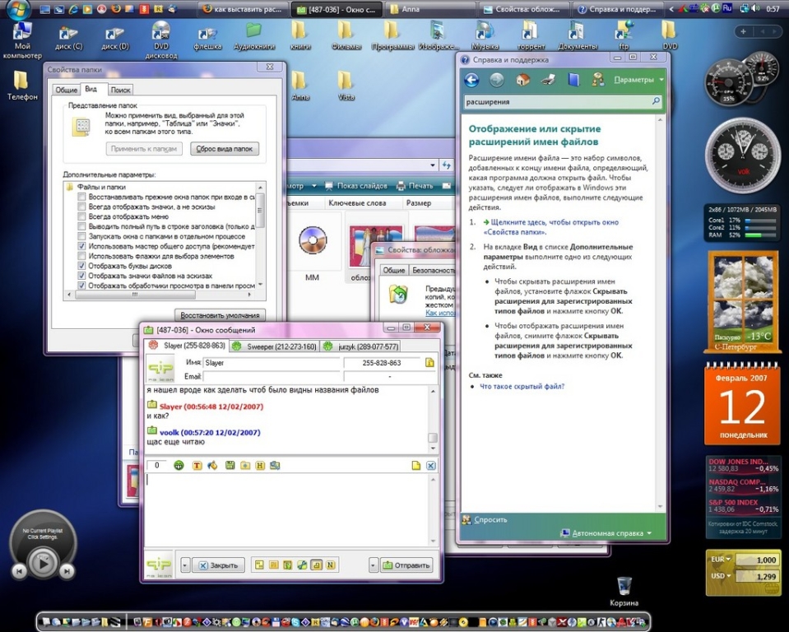Open the smiley emoticon picker in QIP chat
Image resolution: width=789 pixels, height=632 pixels.
179,466
